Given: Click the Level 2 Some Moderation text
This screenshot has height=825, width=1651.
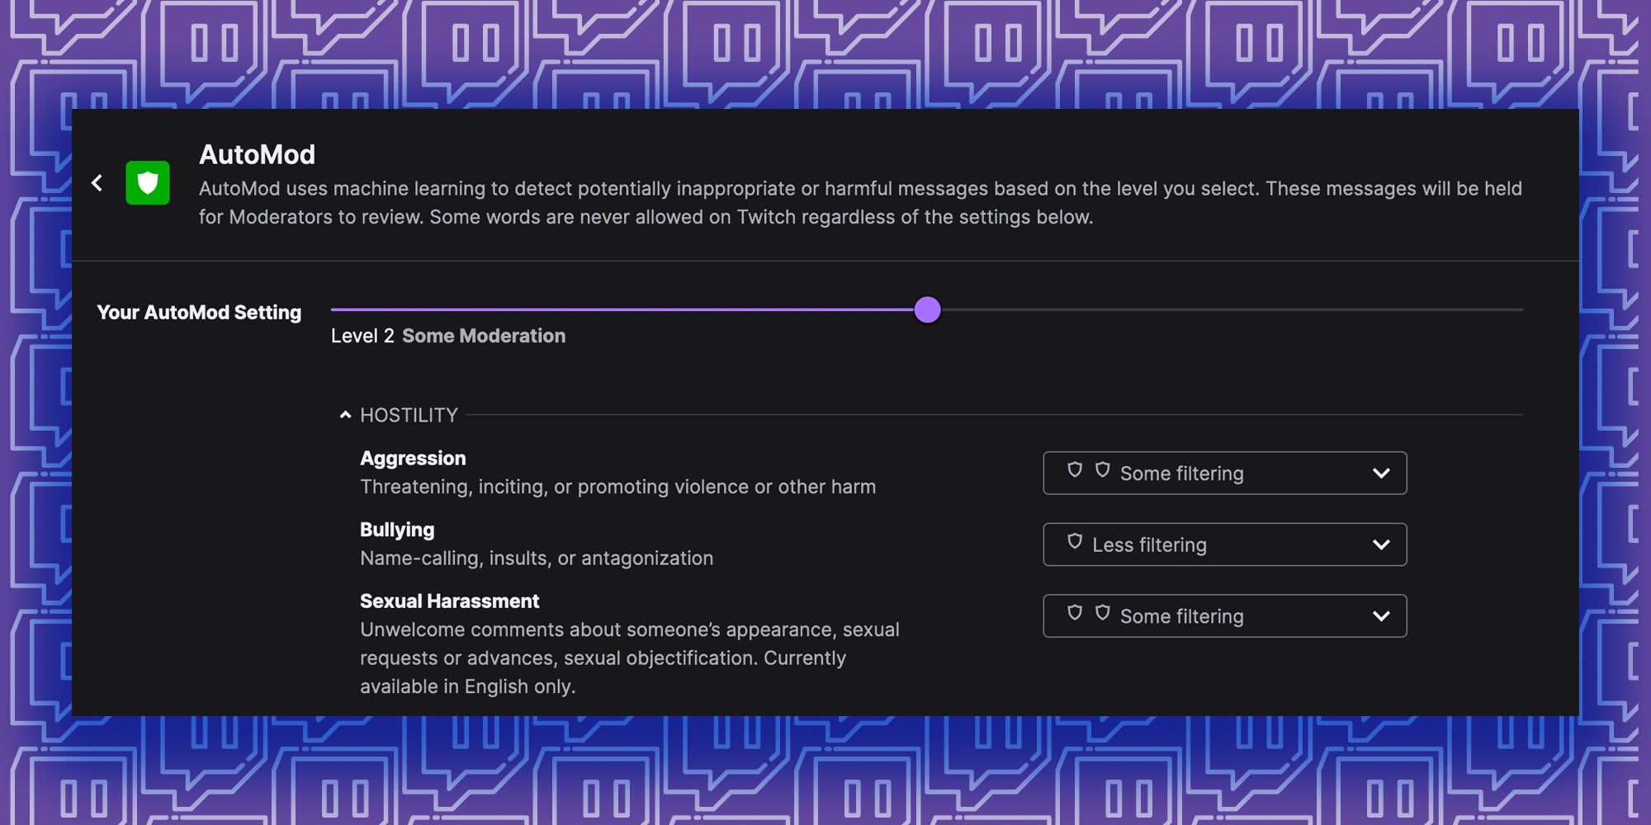Looking at the screenshot, I should coord(448,336).
